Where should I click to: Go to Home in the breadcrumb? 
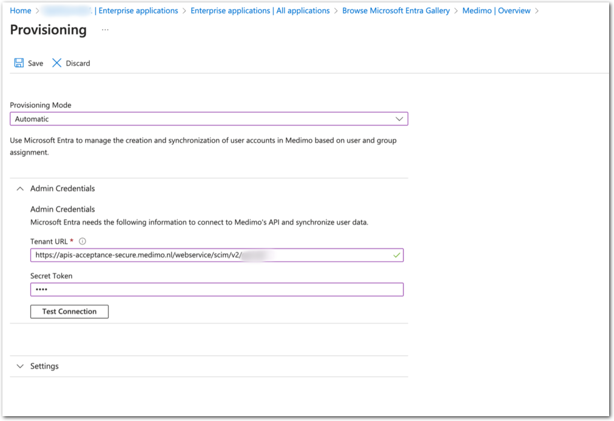click(21, 11)
